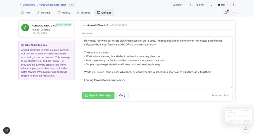This screenshot has width=254, height=137.
Task: Switch to the Insights tab
Action: point(84,13)
